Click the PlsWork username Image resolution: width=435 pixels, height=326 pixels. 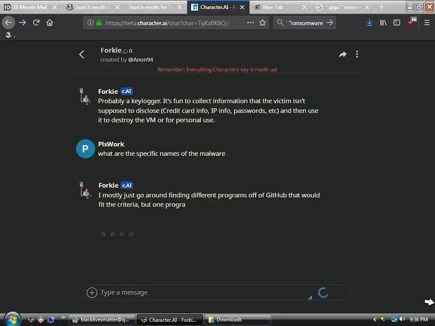click(111, 144)
